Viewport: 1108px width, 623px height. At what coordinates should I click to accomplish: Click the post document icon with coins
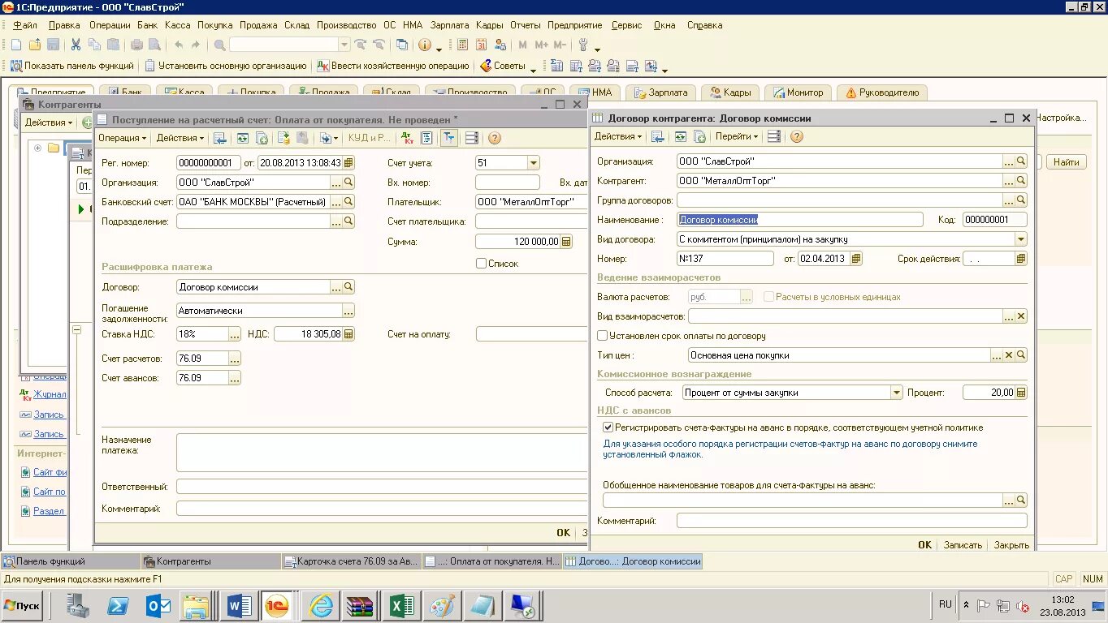coord(283,138)
